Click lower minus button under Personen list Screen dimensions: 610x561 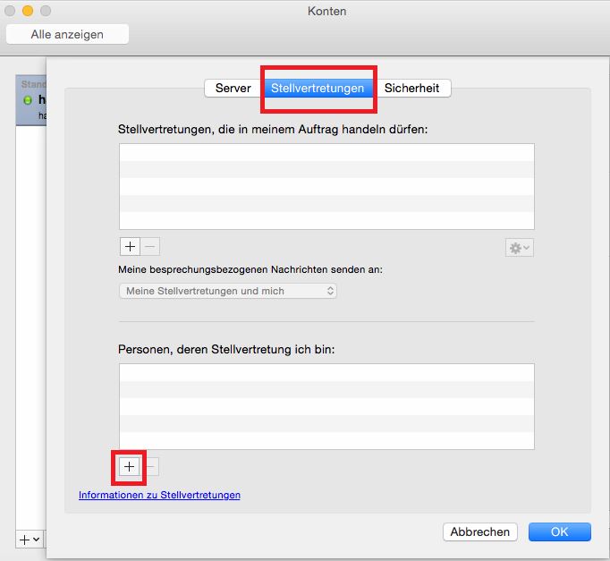tap(150, 466)
